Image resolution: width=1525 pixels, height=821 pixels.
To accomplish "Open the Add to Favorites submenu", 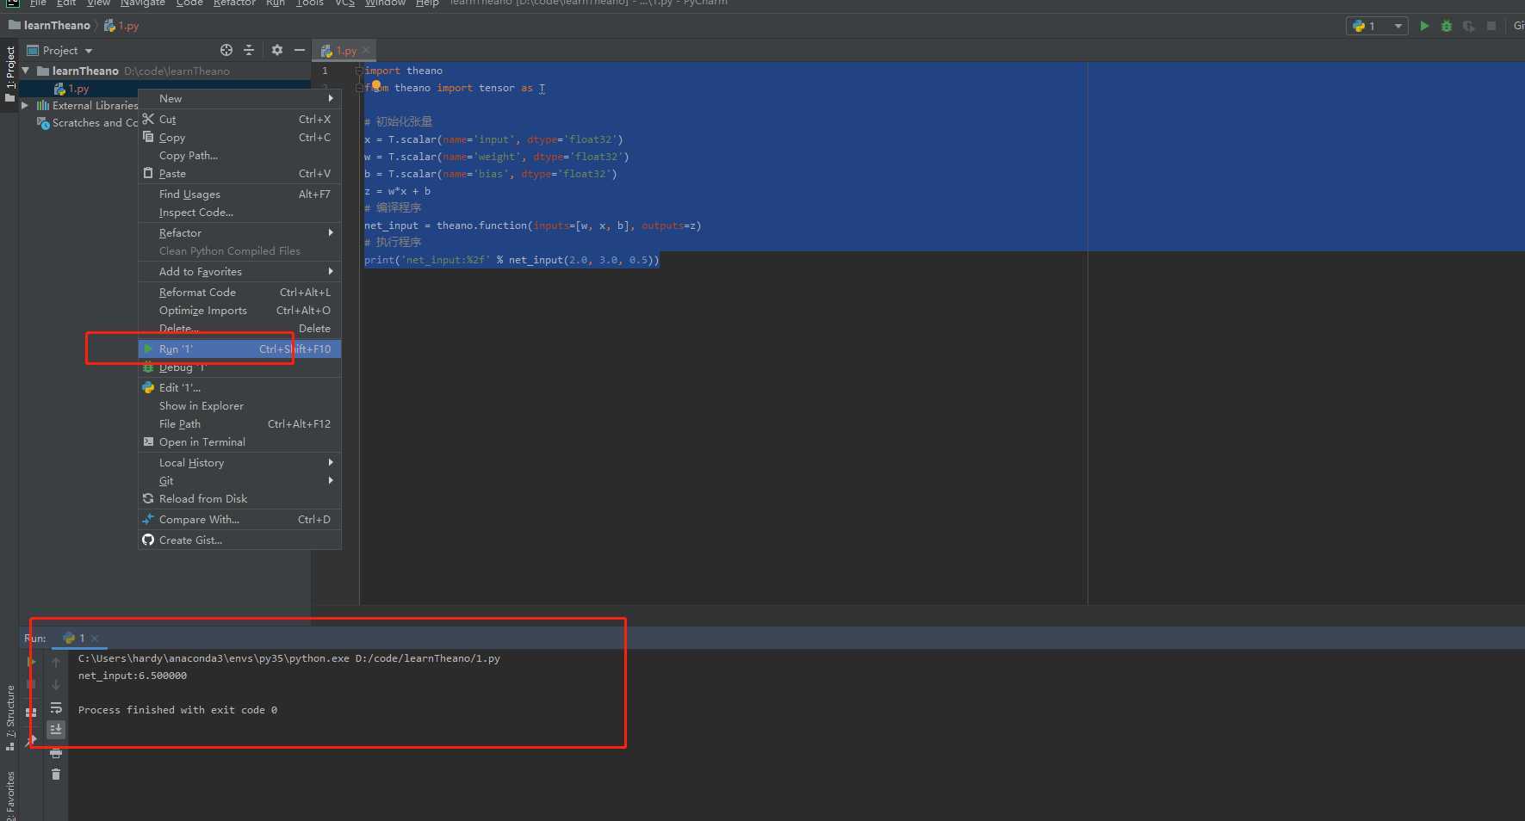I will click(240, 272).
